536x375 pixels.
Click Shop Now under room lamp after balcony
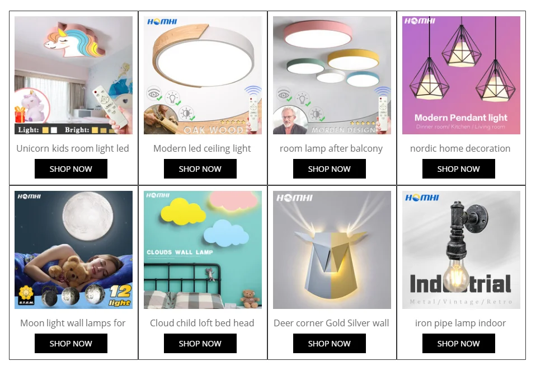(329, 169)
